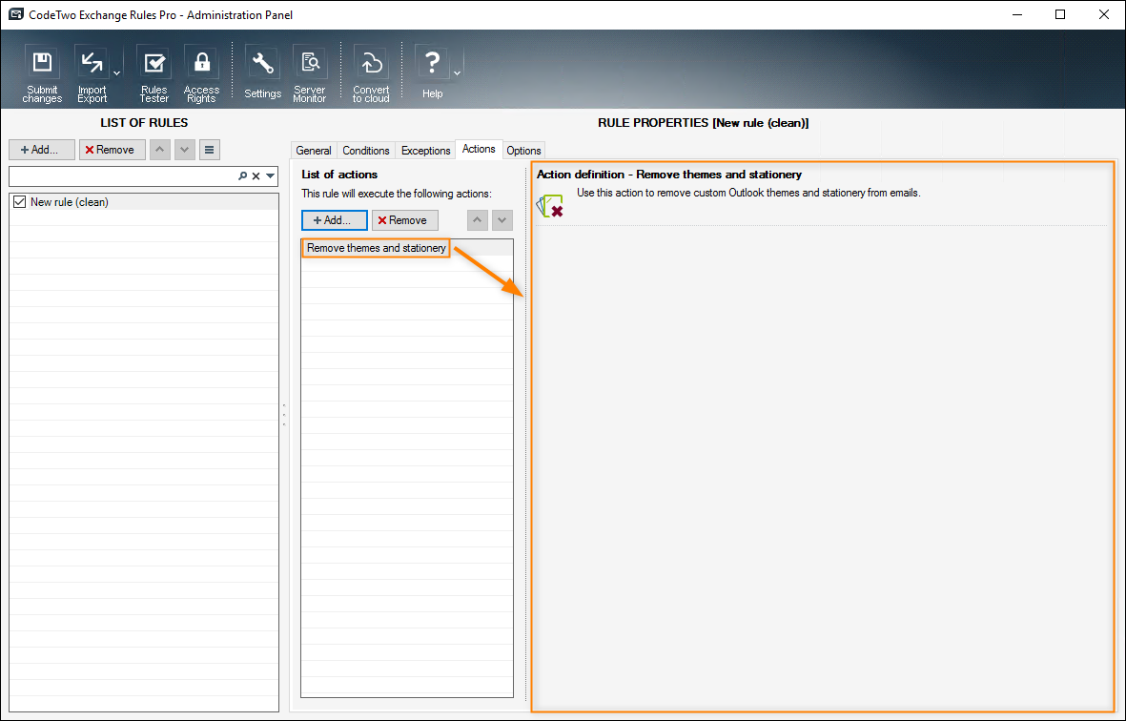Move the selected rule up

coord(159,150)
